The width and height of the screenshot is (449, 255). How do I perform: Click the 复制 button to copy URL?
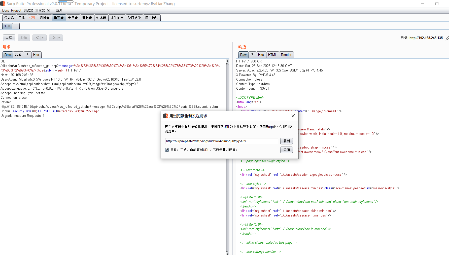tap(287, 141)
